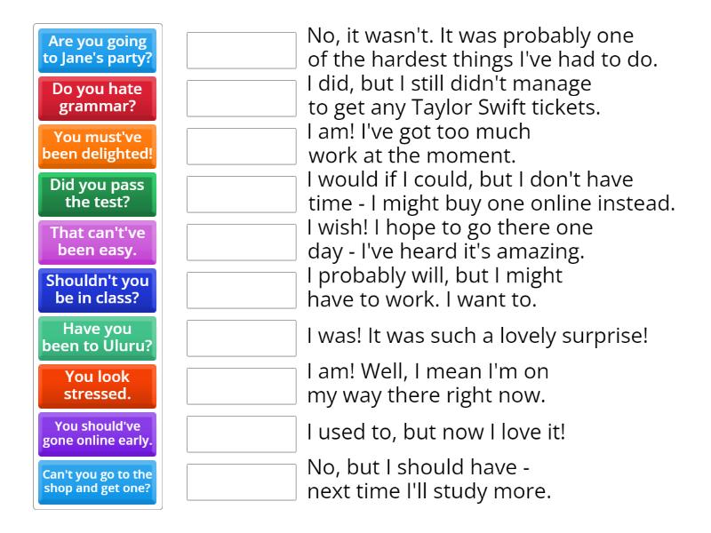Image resolution: width=711 pixels, height=533 pixels.
Task: Pick the orange 'You must've been delighted!' tile
Action: click(98, 147)
